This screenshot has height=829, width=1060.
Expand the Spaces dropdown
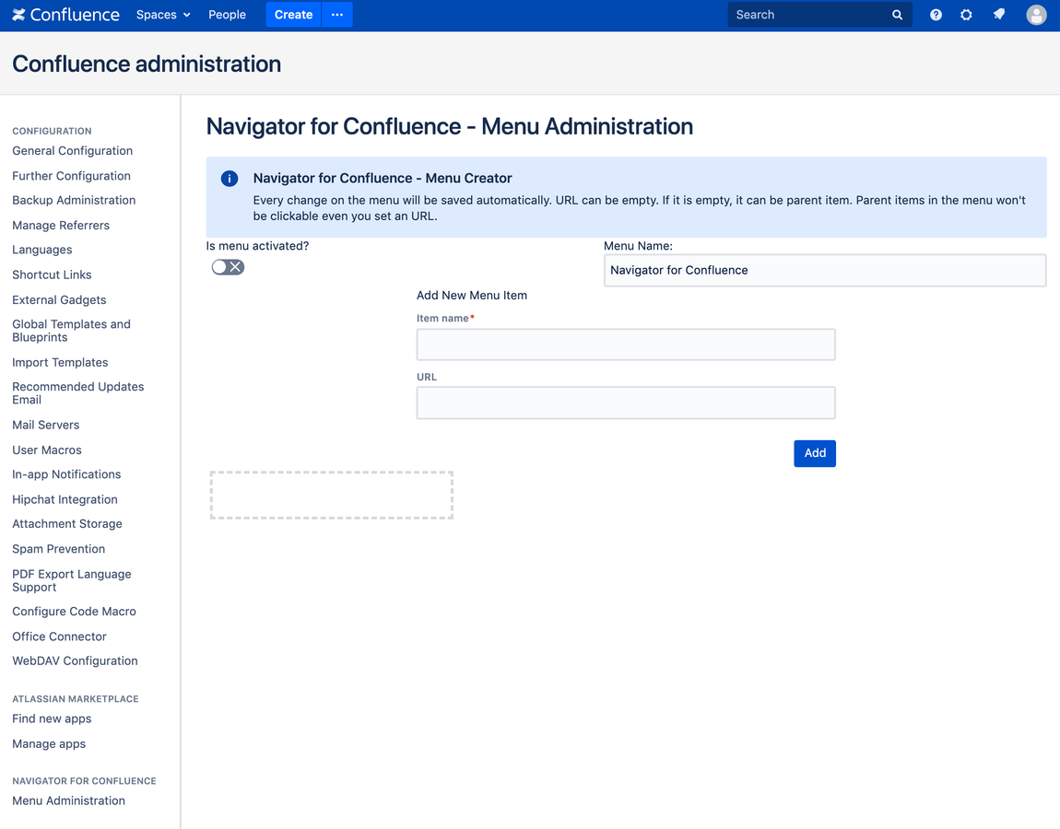[163, 15]
